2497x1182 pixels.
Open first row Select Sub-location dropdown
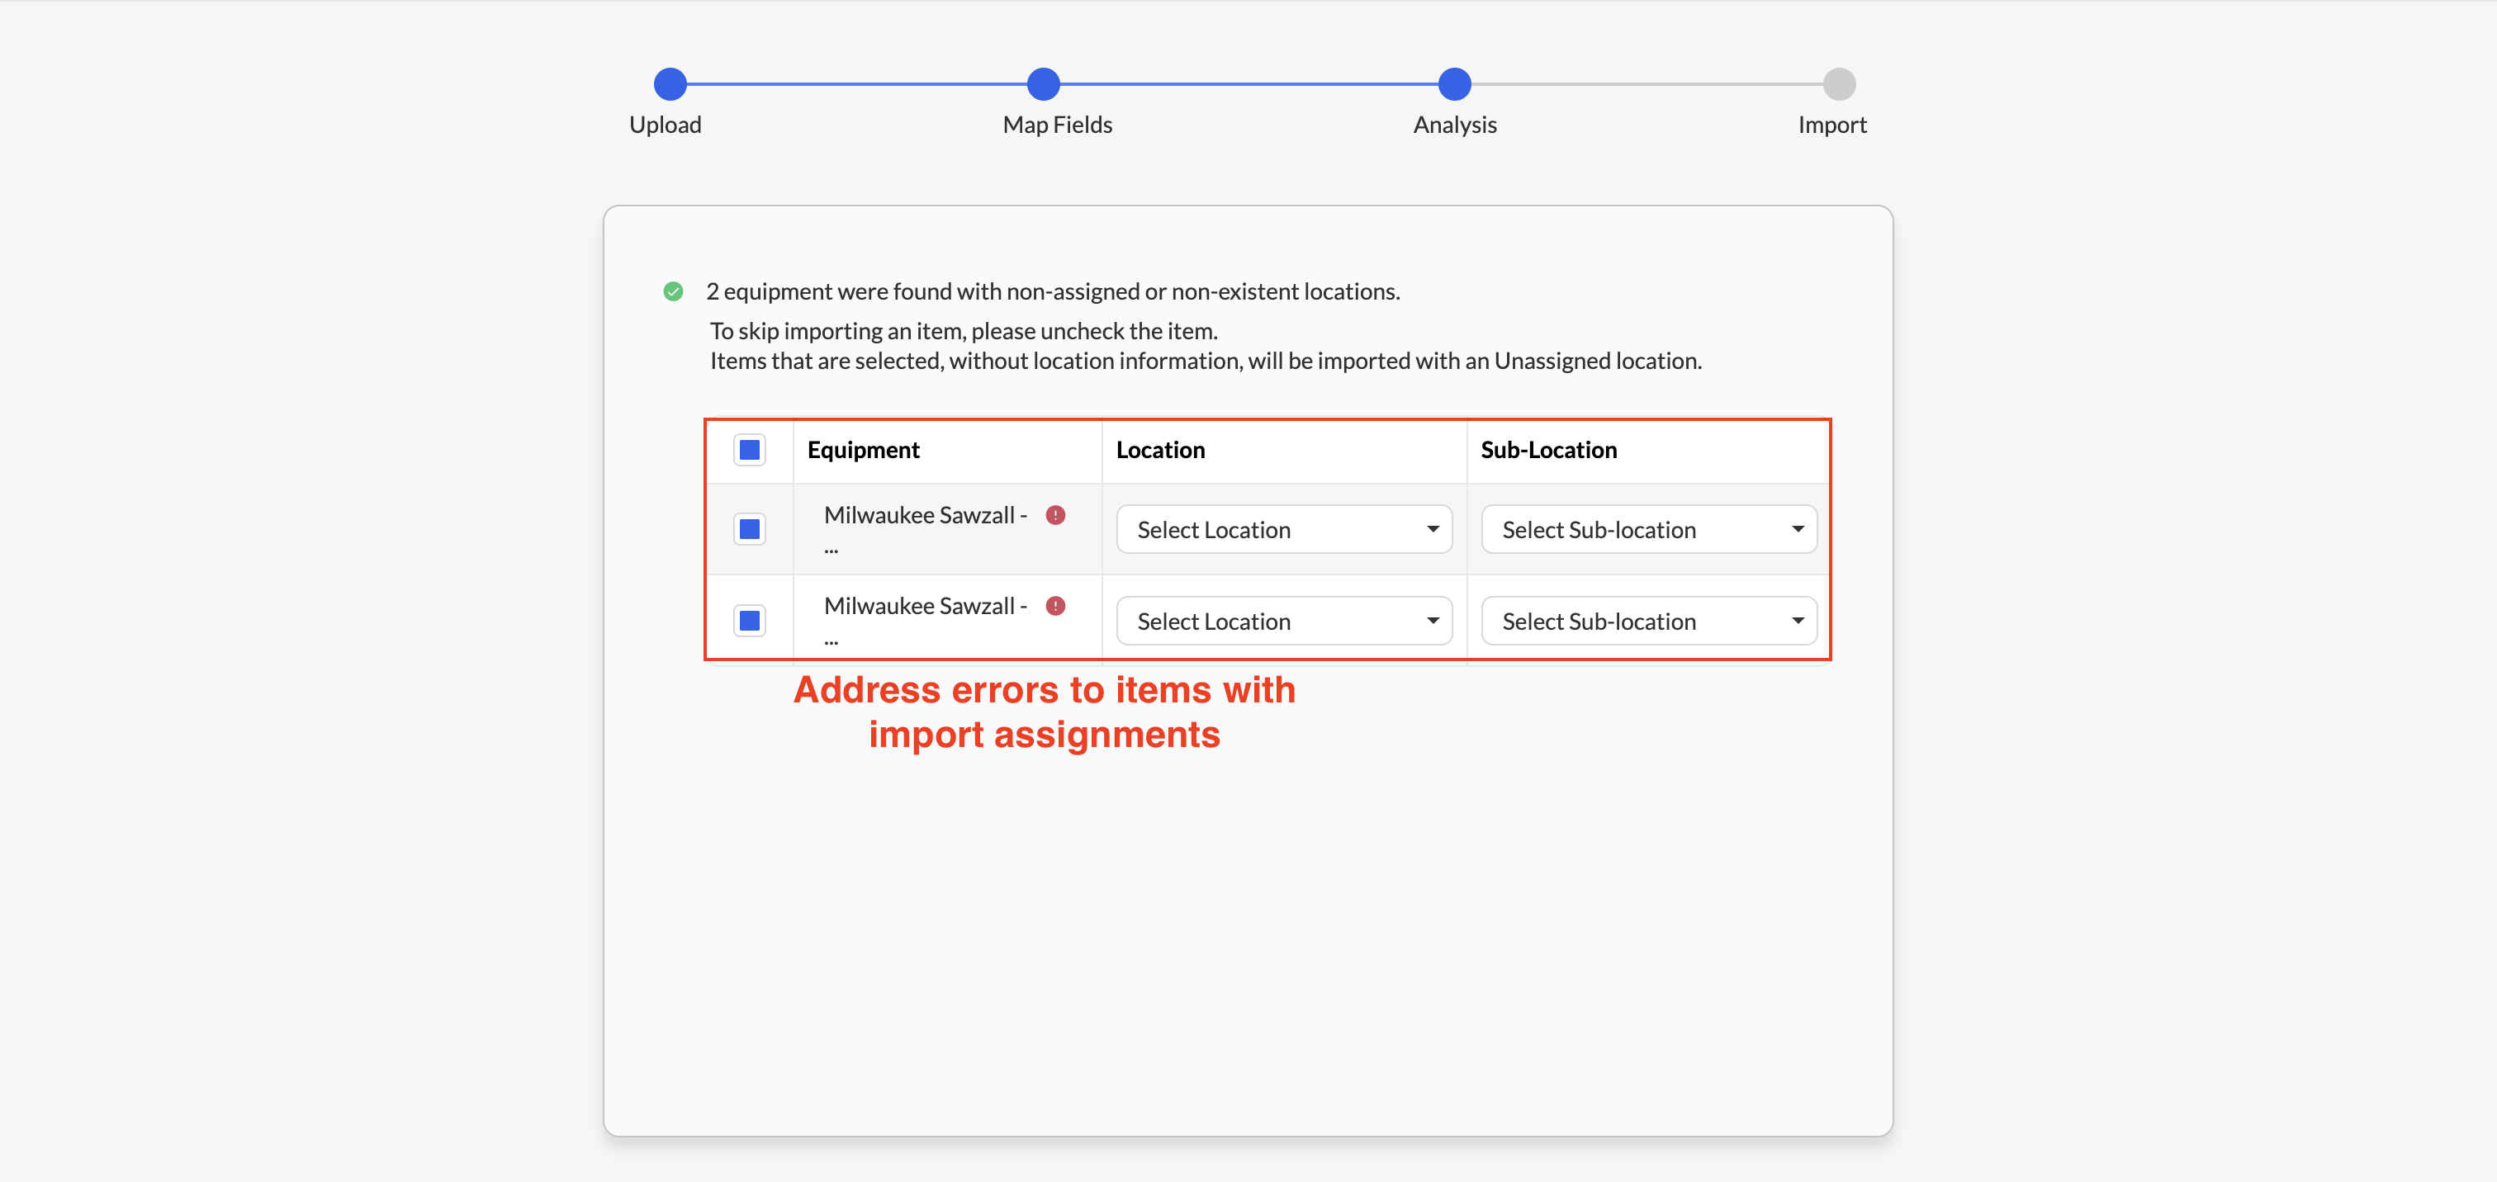click(x=1649, y=529)
